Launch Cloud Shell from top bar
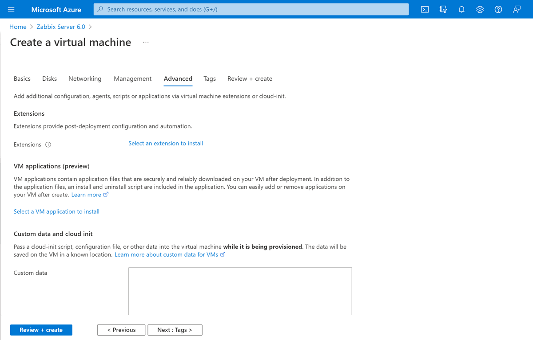Viewport: 533px width, 340px height. (x=425, y=9)
